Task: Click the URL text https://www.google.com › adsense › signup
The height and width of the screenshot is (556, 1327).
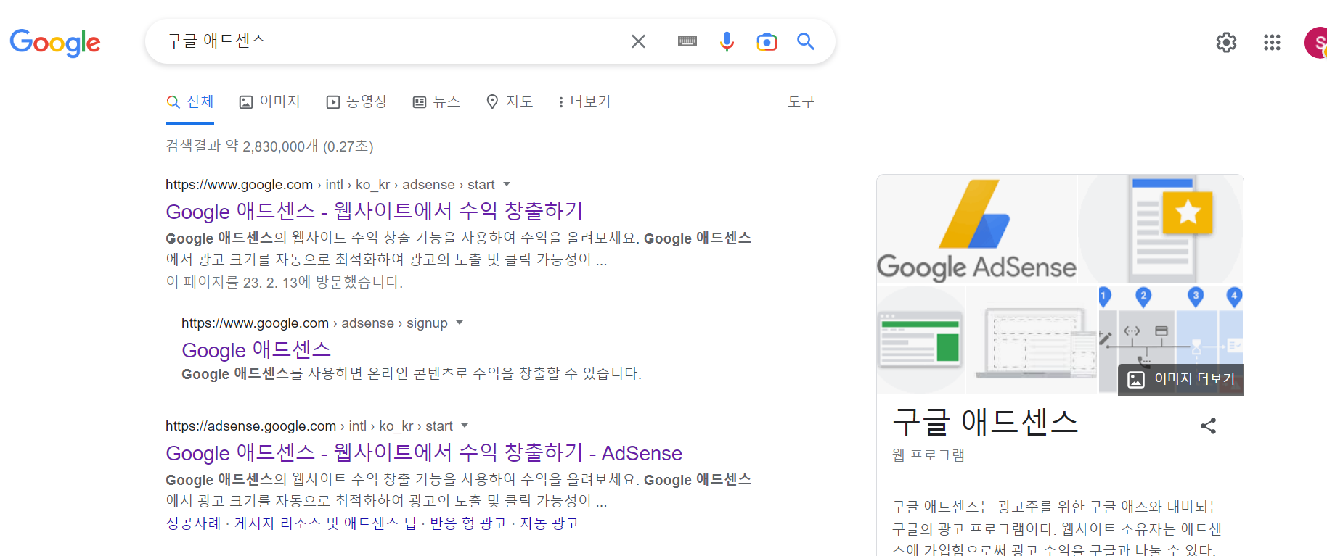Action: [314, 323]
